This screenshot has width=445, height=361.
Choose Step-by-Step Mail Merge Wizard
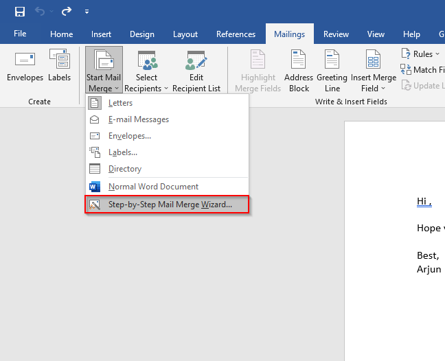167,205
